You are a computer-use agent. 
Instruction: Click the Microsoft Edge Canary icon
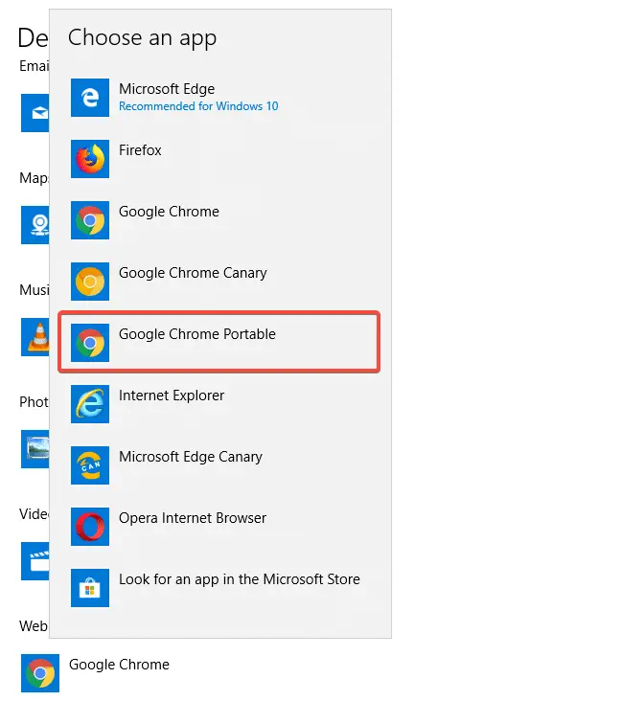(x=90, y=465)
